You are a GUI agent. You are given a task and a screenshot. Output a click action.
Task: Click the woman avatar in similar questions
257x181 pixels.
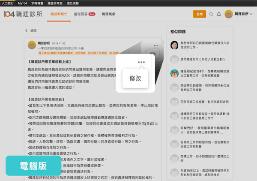point(174,45)
